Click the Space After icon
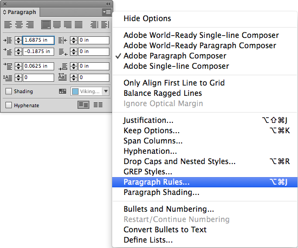298x248 pixels. point(63,67)
